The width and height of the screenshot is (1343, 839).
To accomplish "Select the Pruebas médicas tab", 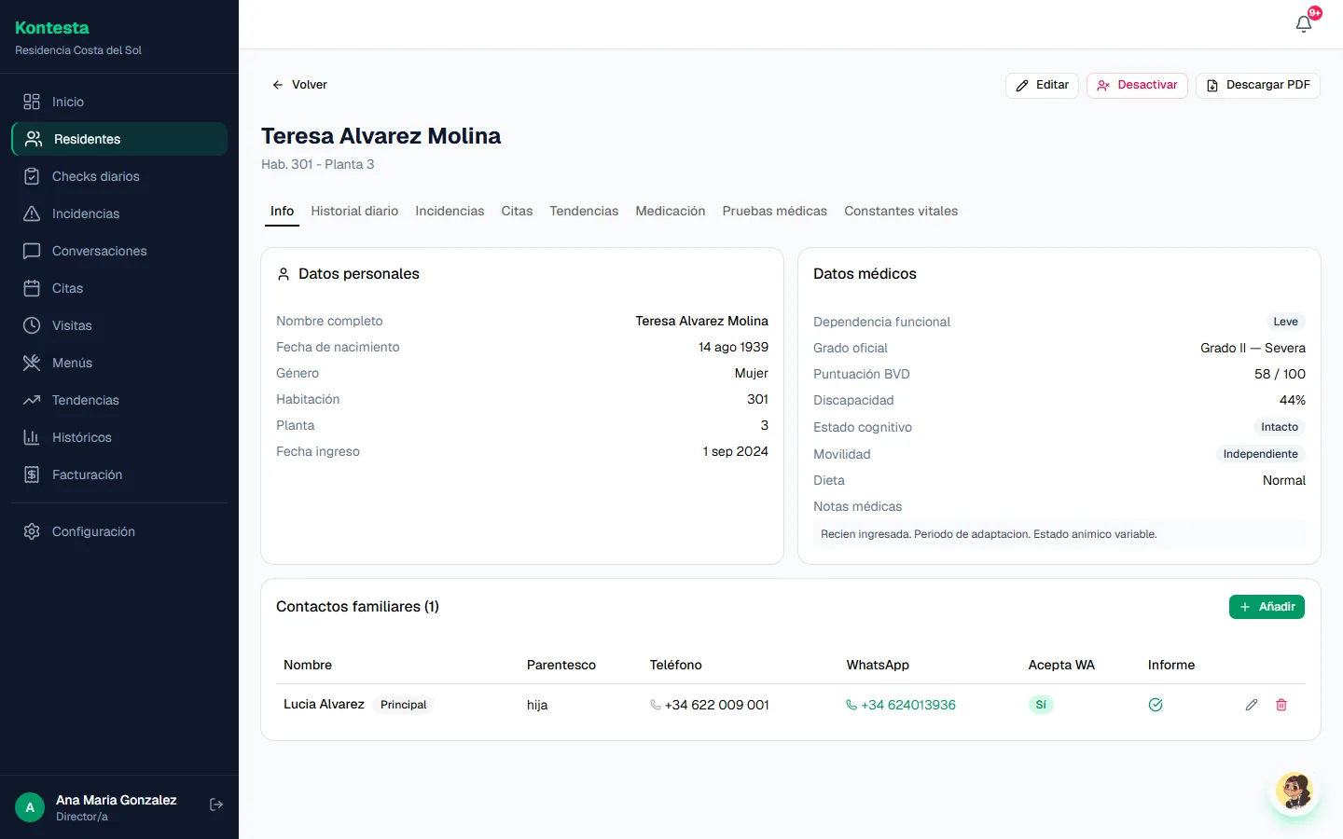I will tap(775, 211).
